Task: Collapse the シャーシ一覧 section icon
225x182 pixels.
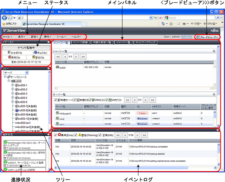Action: click(214, 51)
